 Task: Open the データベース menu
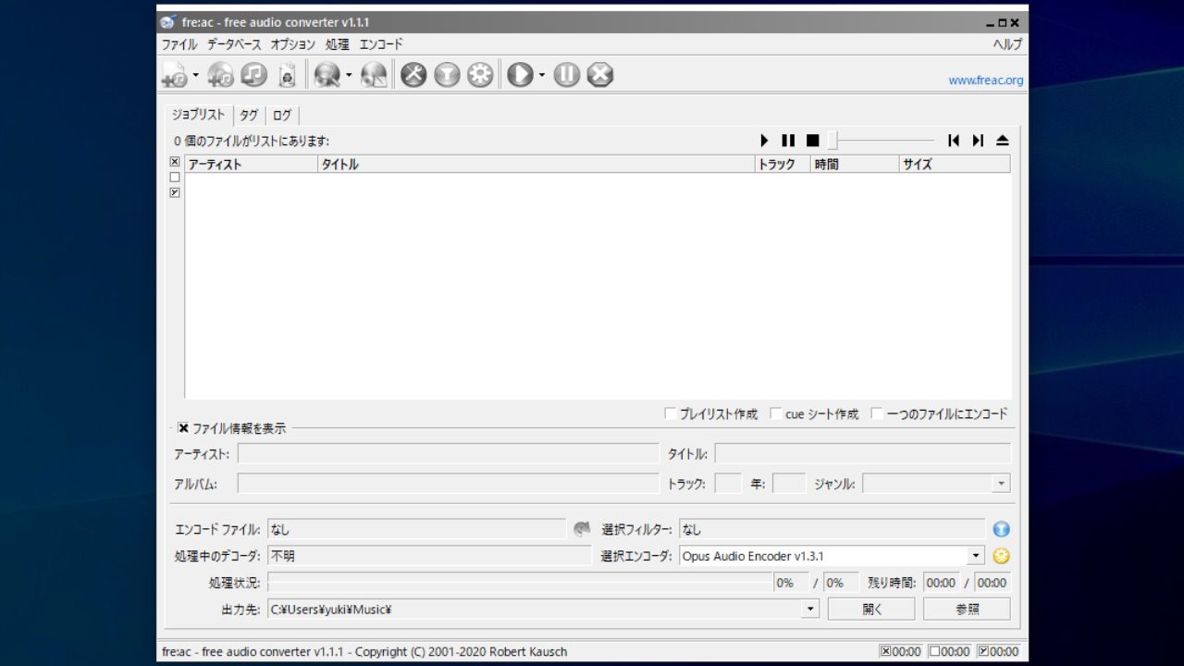click(x=234, y=44)
